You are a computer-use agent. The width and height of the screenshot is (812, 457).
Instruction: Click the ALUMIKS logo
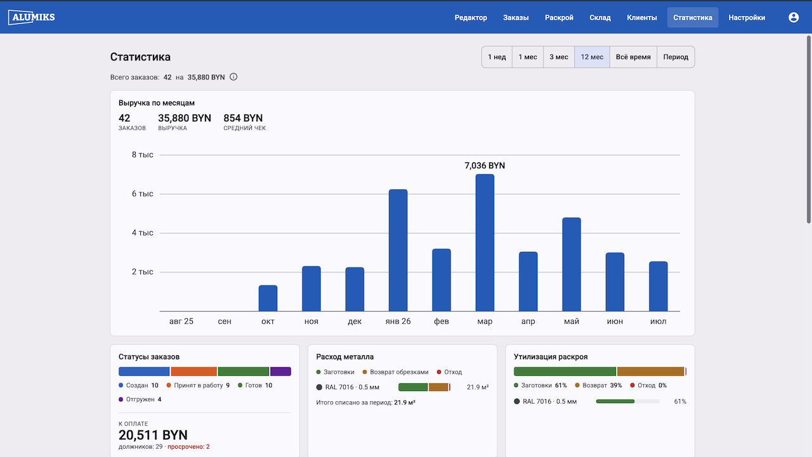(32, 17)
